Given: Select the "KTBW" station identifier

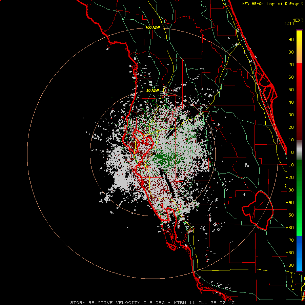Looking at the screenshot, I should 180,303.
